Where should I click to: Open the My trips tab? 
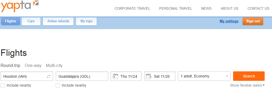pos(86,21)
